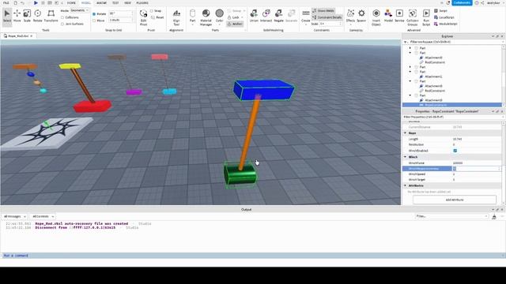Open the Lock dropdown in Parts
Screen dimensions: 506x284
pos(236,17)
